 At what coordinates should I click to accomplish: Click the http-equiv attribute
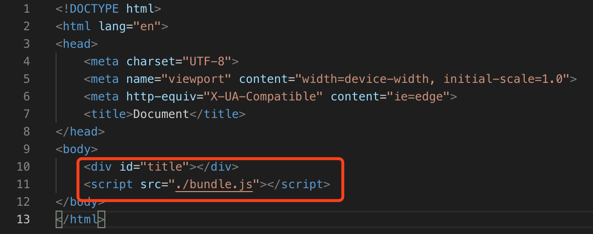point(161,97)
